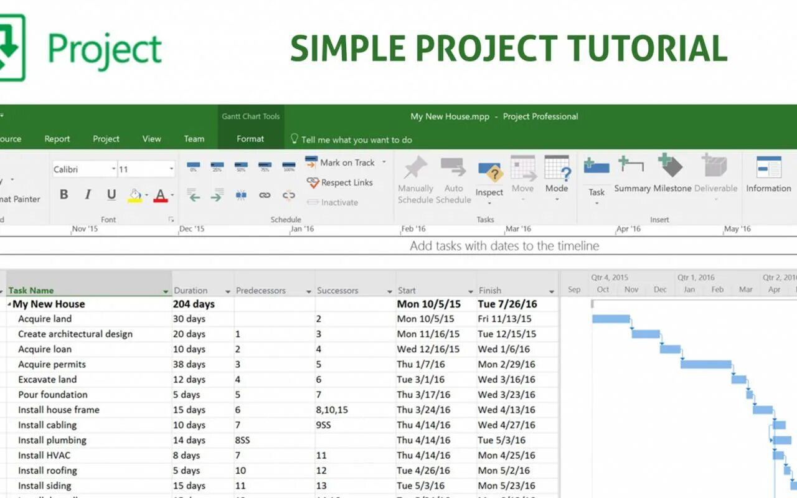Mark task 100% complete

288,166
